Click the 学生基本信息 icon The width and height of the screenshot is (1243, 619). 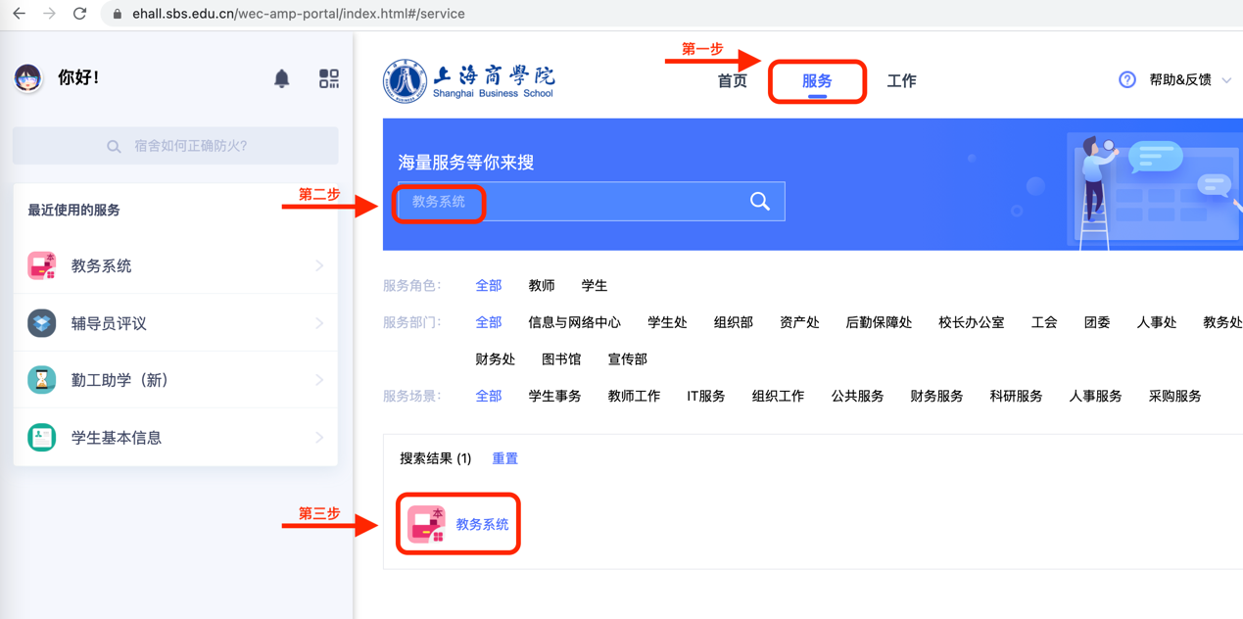[x=41, y=438]
